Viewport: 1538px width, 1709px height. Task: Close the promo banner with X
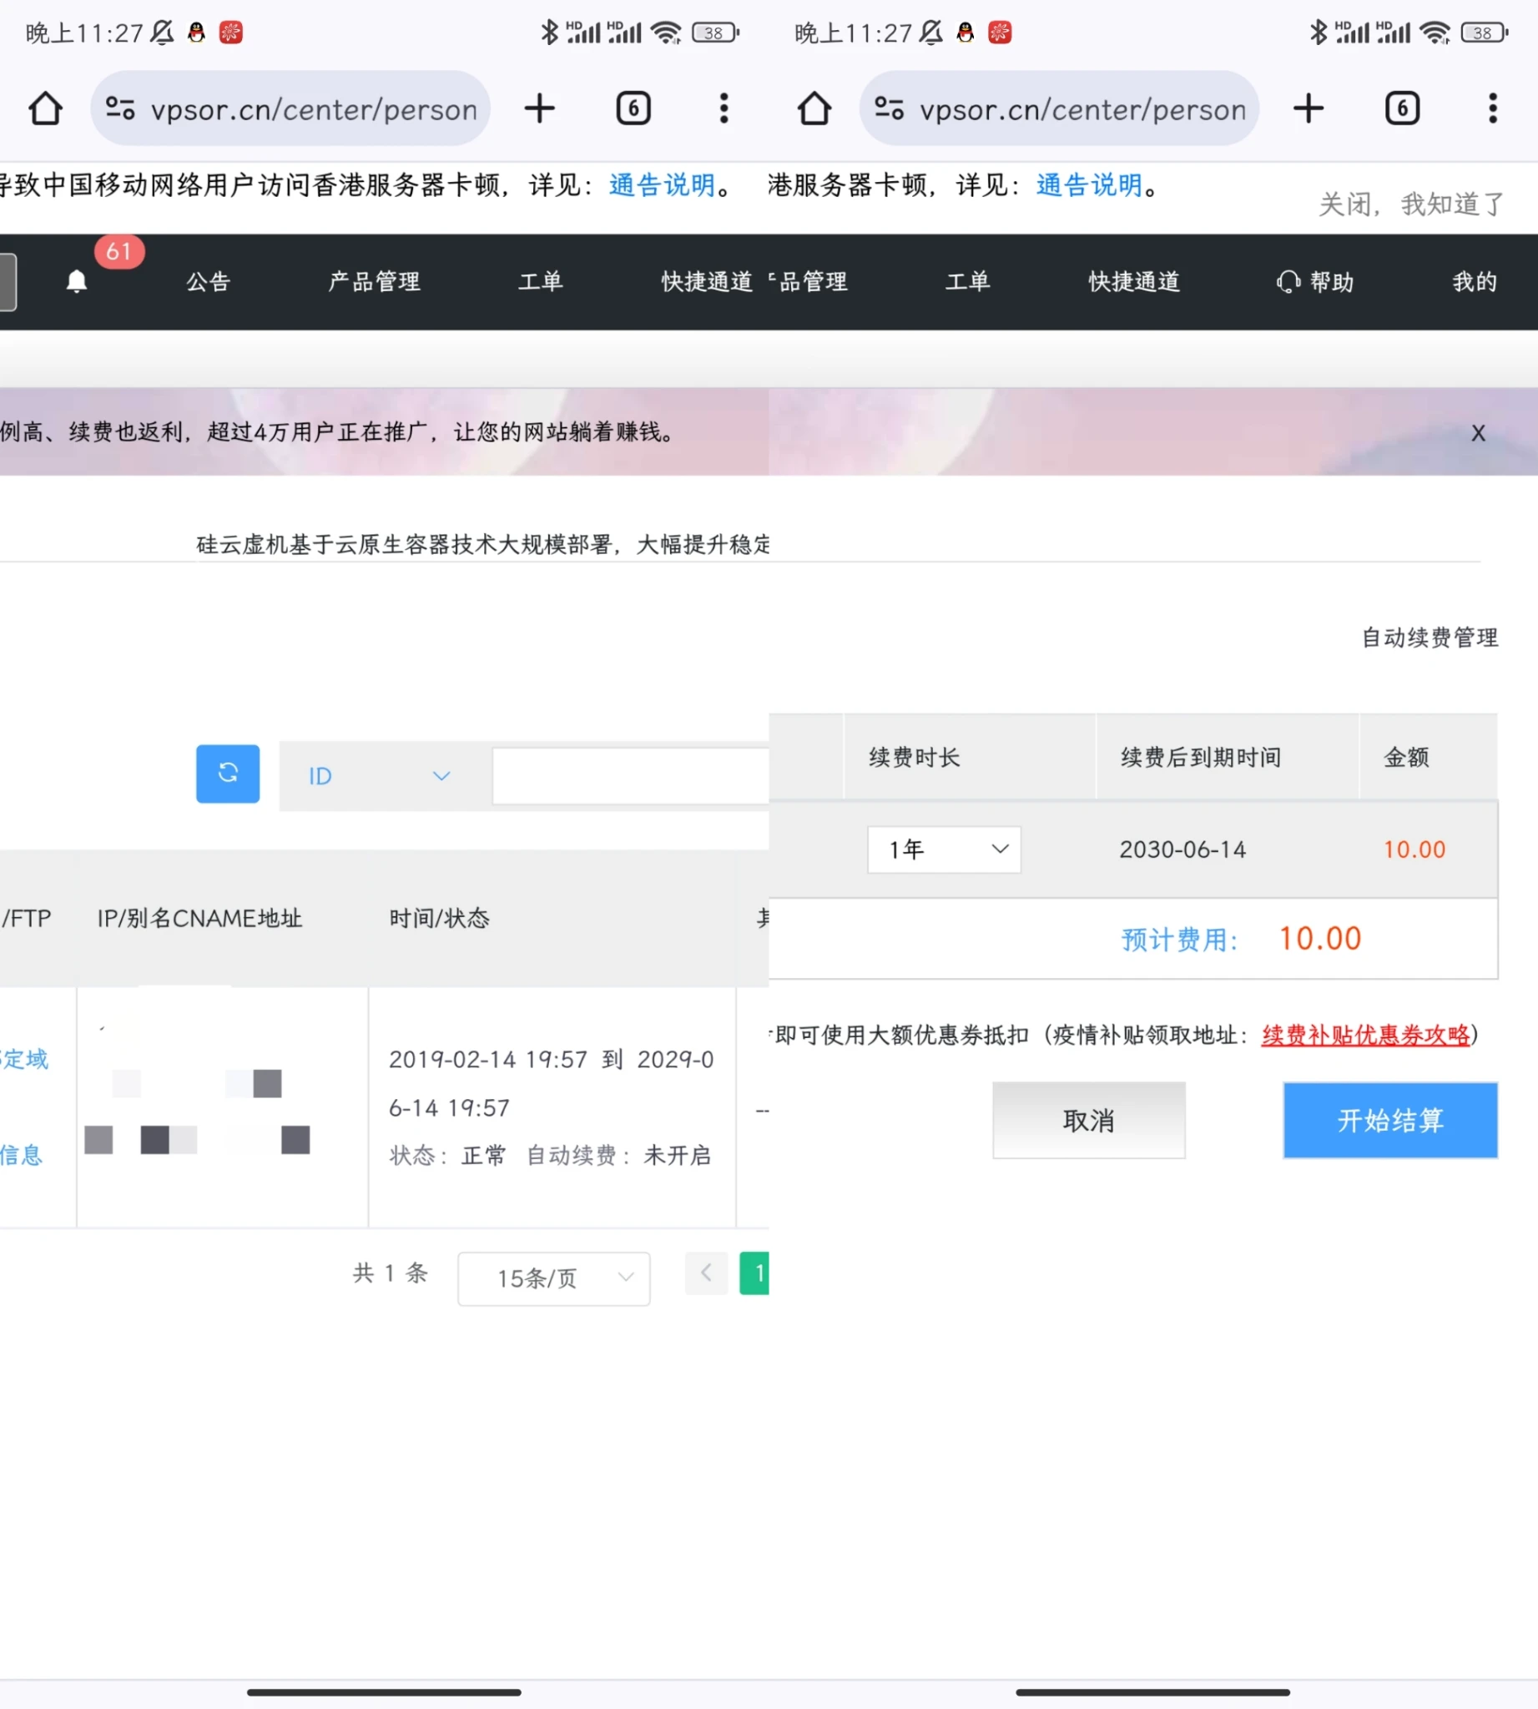coord(1478,434)
